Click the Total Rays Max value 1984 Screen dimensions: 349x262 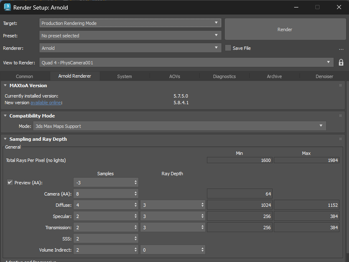pyautogui.click(x=307, y=160)
